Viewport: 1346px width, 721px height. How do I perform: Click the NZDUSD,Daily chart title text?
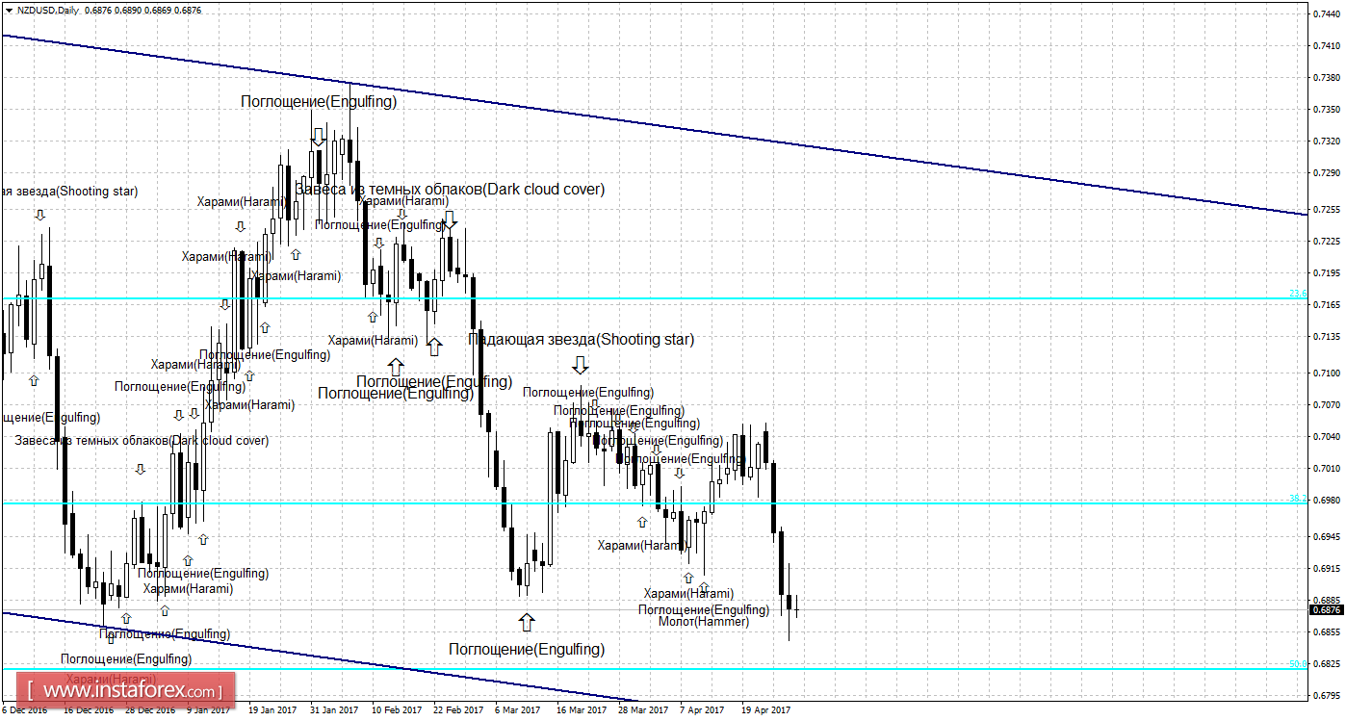(49, 10)
